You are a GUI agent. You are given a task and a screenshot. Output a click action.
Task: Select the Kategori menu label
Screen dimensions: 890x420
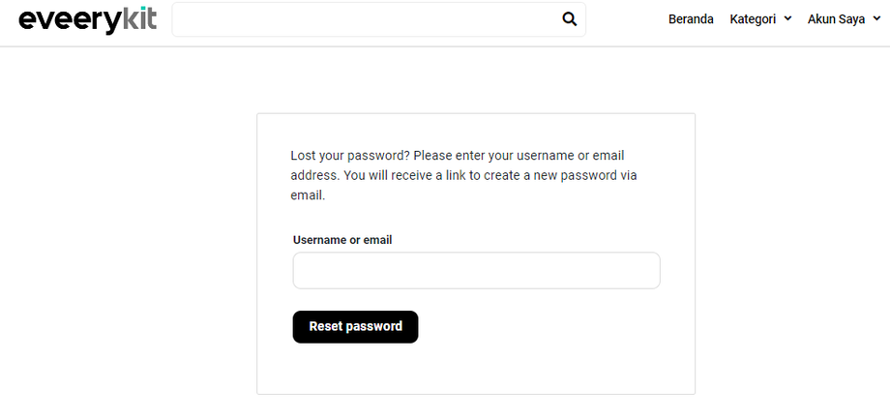click(753, 19)
